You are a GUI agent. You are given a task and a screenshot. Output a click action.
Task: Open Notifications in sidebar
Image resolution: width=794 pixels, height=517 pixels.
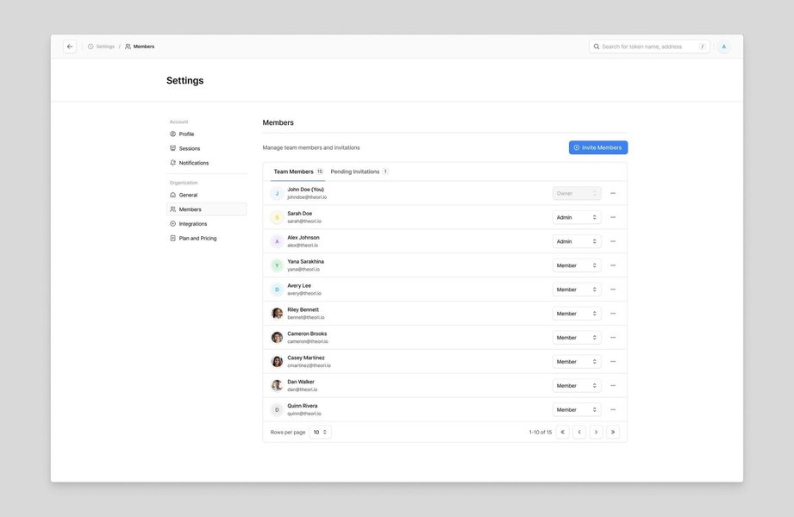(207, 163)
